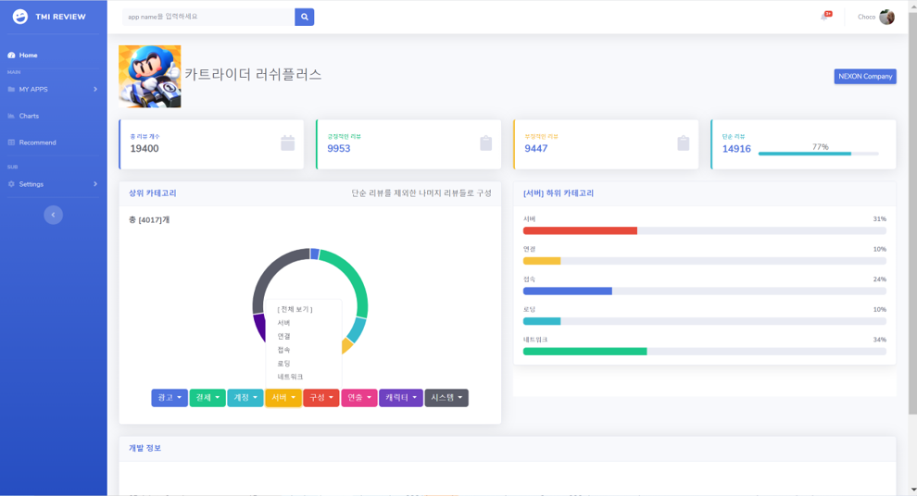Open the 구성 category dropdown
Image resolution: width=917 pixels, height=496 pixels.
pyautogui.click(x=321, y=398)
